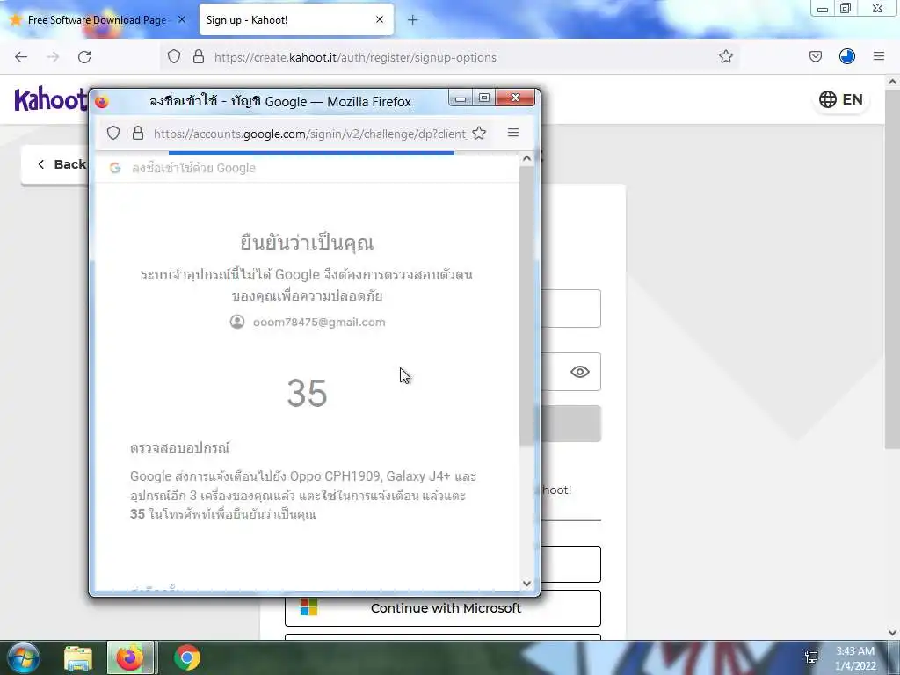Click the accounts.google.com URL in the popup
Image resolution: width=900 pixels, height=675 pixels.
[x=310, y=134]
